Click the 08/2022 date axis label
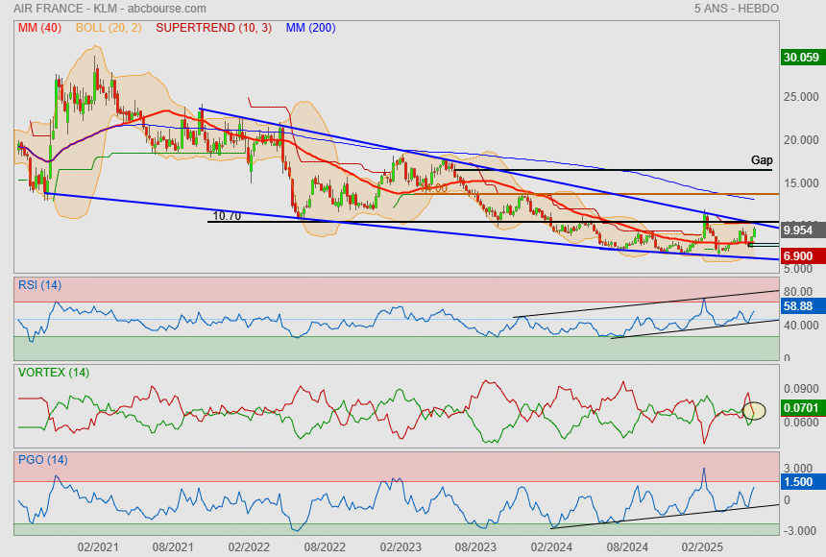Viewport: 826px width, 557px height. point(325,547)
